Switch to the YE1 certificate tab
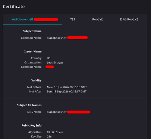This screenshot has height=139, width=151. pos(73,19)
